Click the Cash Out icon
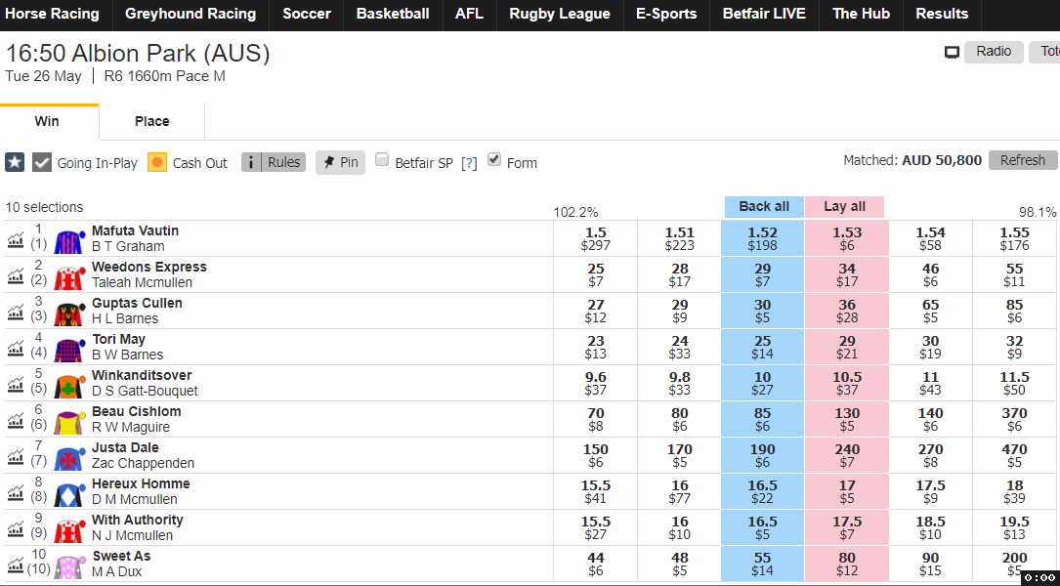This screenshot has height=586, width=1060. 157,162
